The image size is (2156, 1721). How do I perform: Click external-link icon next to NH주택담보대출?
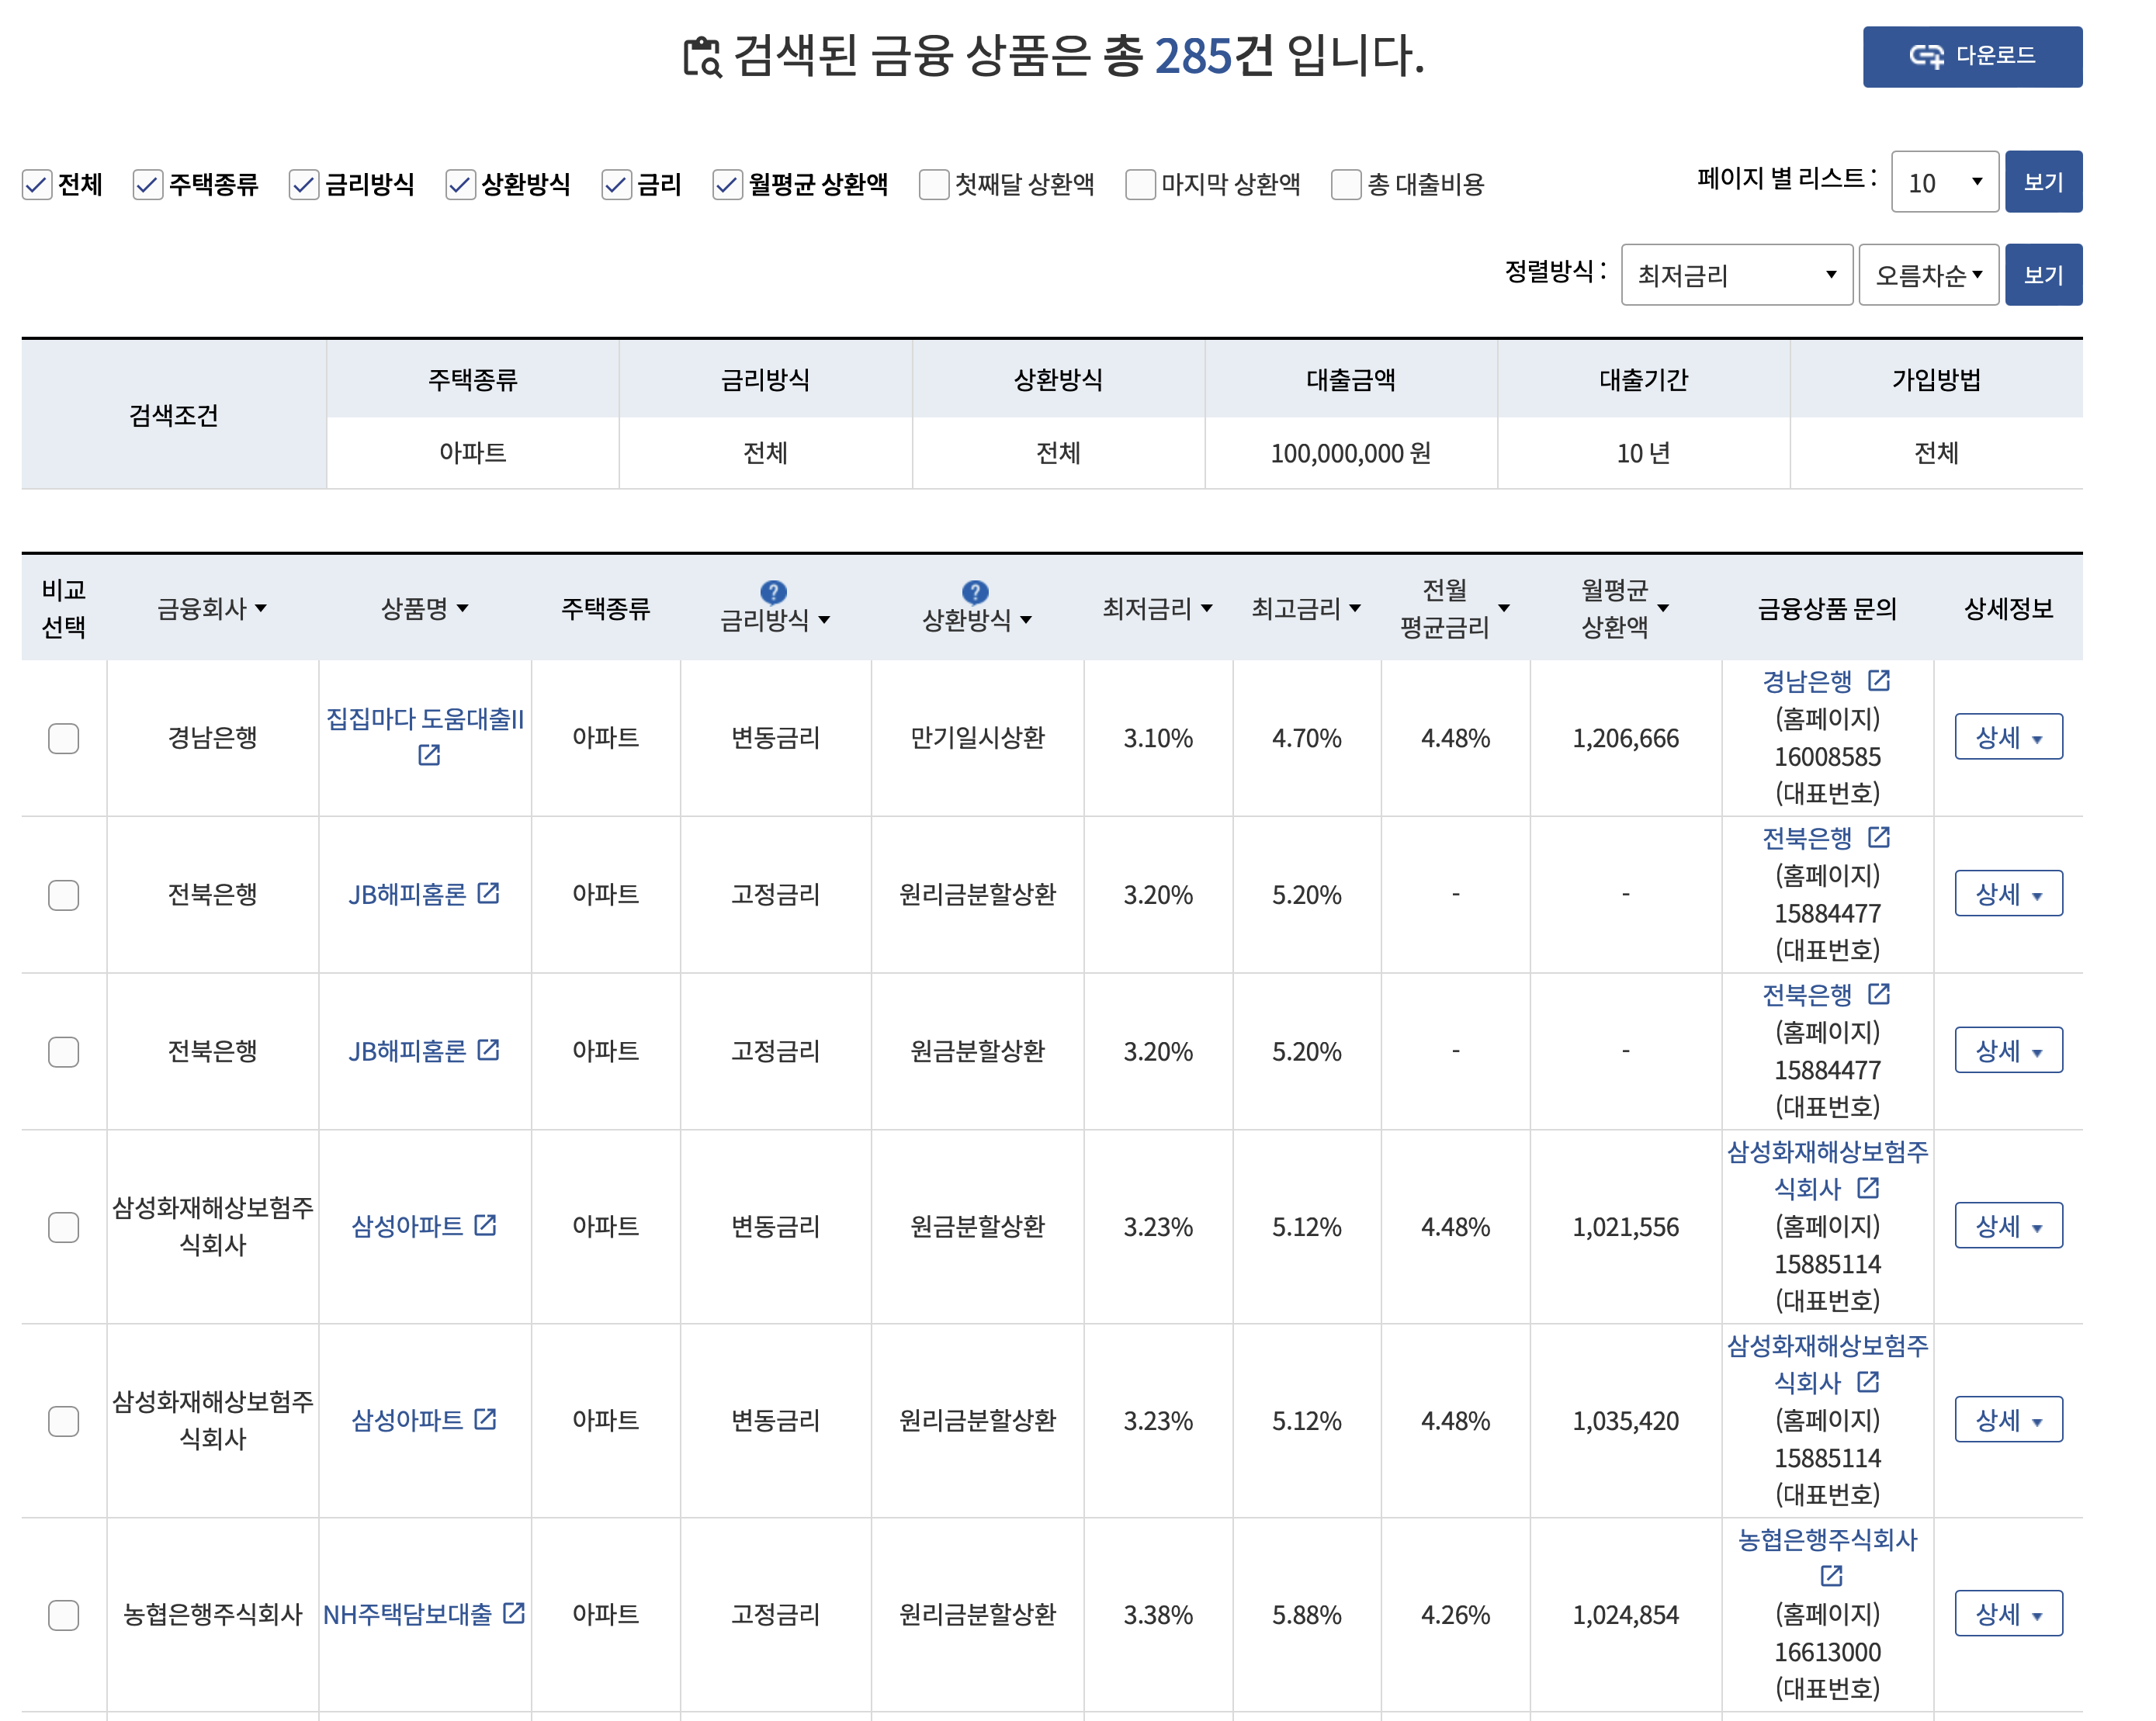(x=514, y=1613)
